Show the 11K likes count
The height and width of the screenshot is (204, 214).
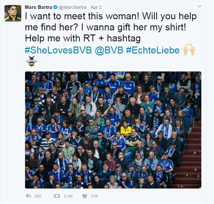[94, 196]
